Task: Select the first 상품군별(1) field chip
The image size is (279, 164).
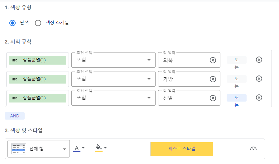Action: (37, 60)
